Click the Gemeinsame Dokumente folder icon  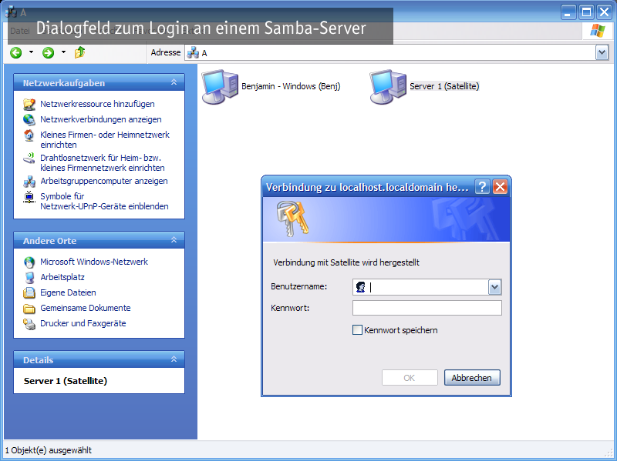29,309
